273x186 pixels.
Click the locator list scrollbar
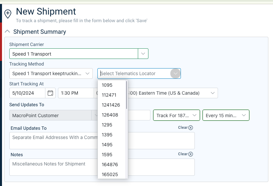(x=127, y=95)
